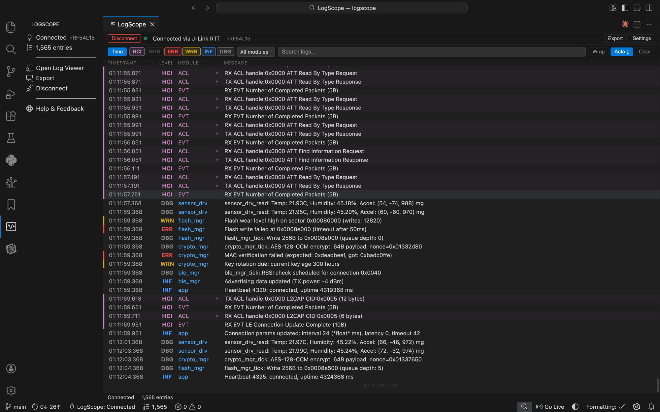The image size is (660, 412).
Task: Open the Extensions view
Action: coord(11,116)
